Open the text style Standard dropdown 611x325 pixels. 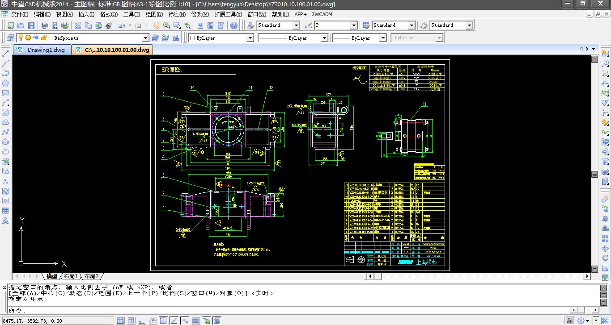[x=296, y=25]
